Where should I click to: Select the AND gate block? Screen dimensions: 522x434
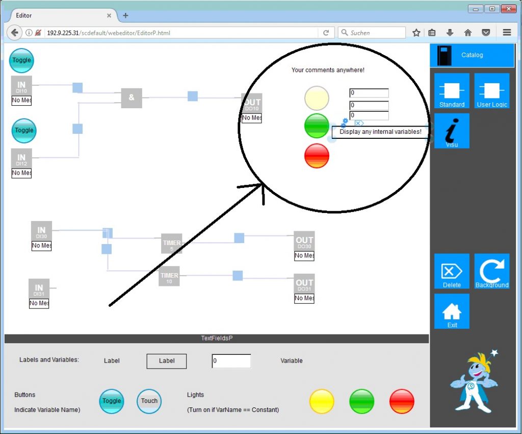coord(131,99)
